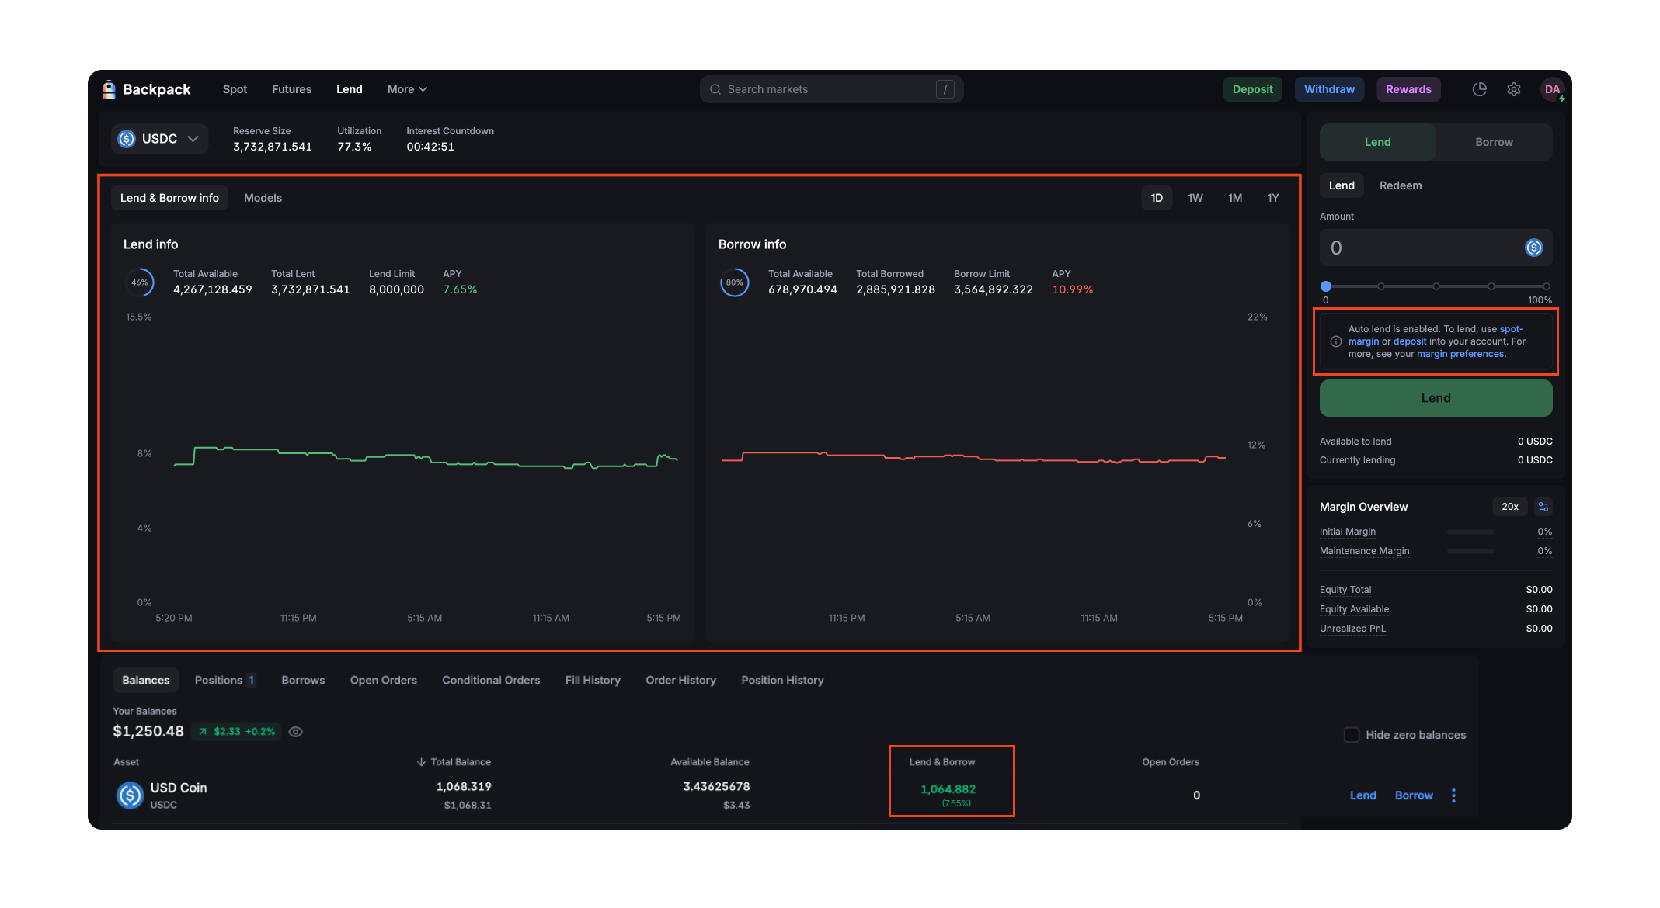Open the three-dot menu next to Borrow

(1453, 795)
